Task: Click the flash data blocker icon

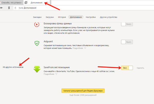Action: point(36,25)
